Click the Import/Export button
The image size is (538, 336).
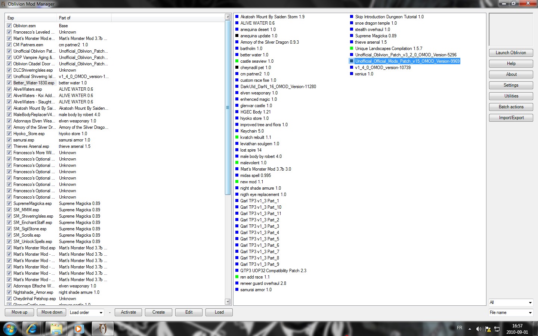(x=511, y=118)
